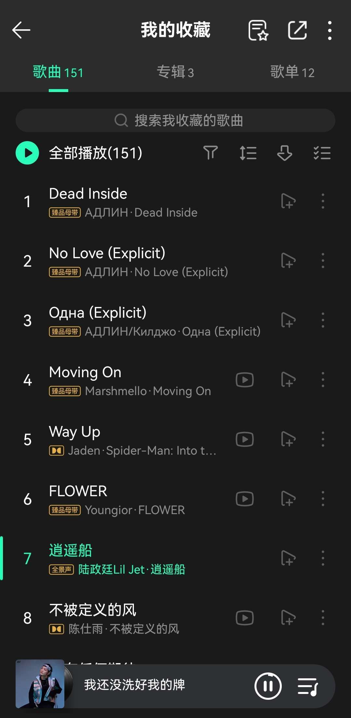351x718 pixels.
Task: Open the playlist-star icon in header
Action: [258, 30]
